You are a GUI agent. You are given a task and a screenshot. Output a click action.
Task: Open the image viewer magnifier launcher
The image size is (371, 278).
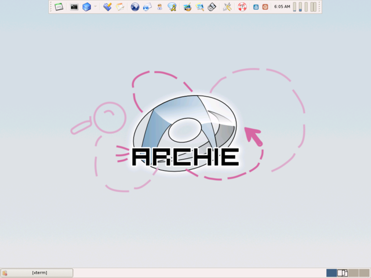tap(199, 7)
